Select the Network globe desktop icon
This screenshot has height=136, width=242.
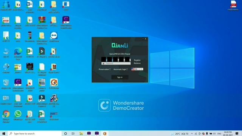6,68
